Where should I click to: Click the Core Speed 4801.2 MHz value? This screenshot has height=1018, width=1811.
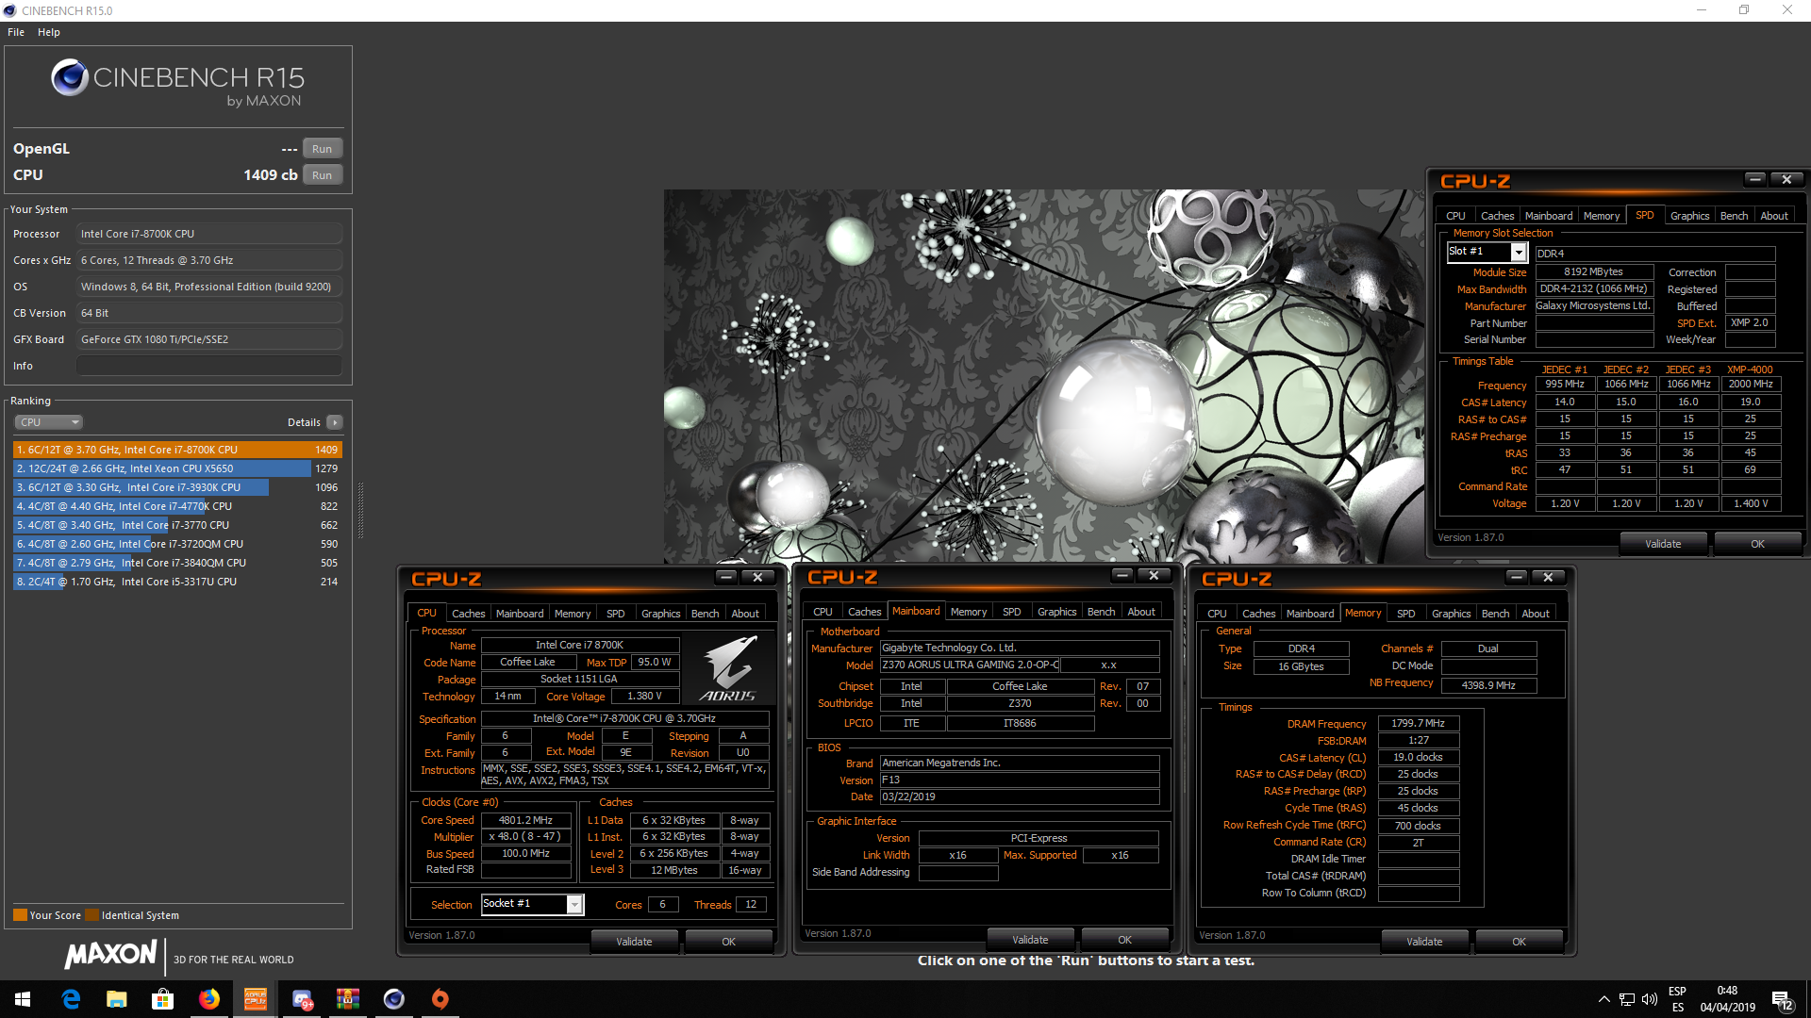pyautogui.click(x=525, y=820)
